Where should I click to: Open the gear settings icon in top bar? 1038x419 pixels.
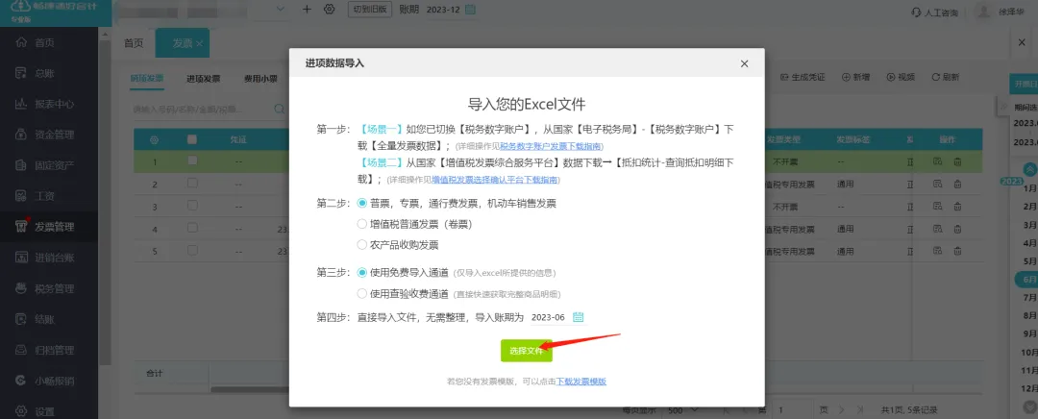329,10
